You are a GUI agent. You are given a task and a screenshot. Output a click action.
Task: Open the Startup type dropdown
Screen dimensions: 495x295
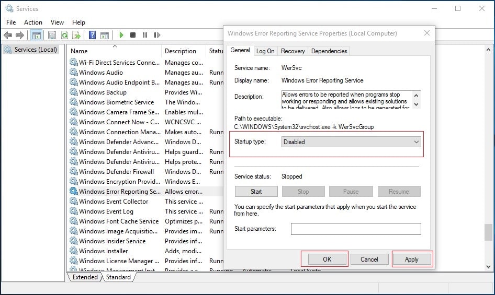[351, 142]
